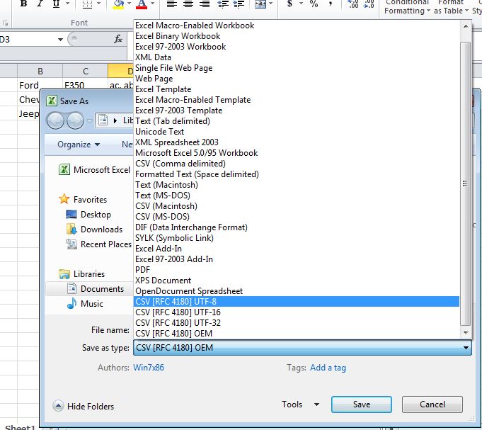Screen dimensions: 482x430
Task: Open Font dialog launcher
Action: [5, 23]
